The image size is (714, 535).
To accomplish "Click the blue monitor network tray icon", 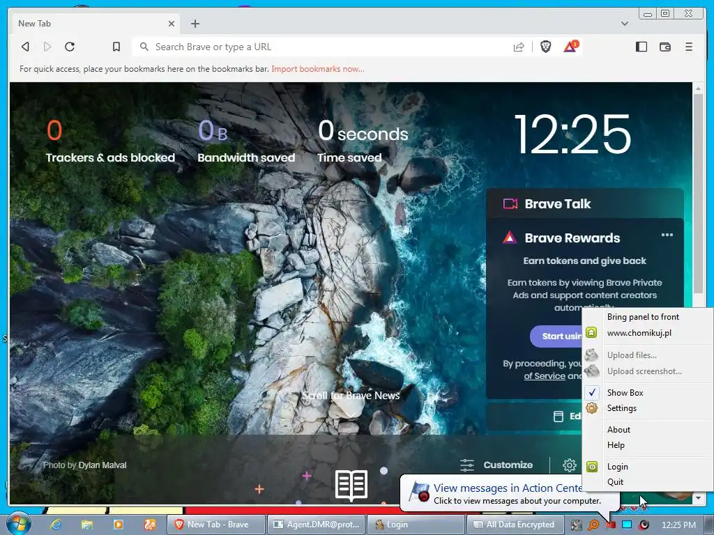I will point(627,525).
